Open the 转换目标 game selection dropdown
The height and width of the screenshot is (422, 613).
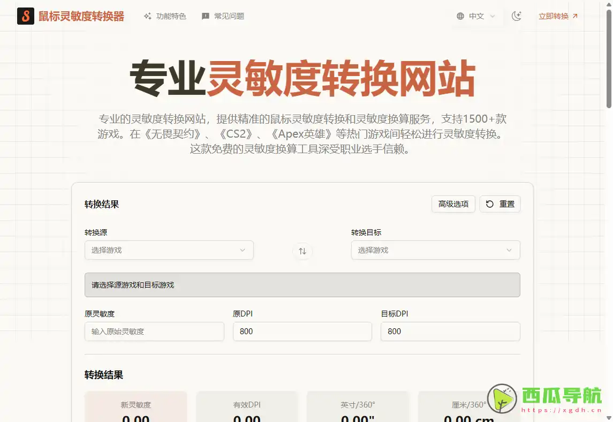[x=435, y=250]
